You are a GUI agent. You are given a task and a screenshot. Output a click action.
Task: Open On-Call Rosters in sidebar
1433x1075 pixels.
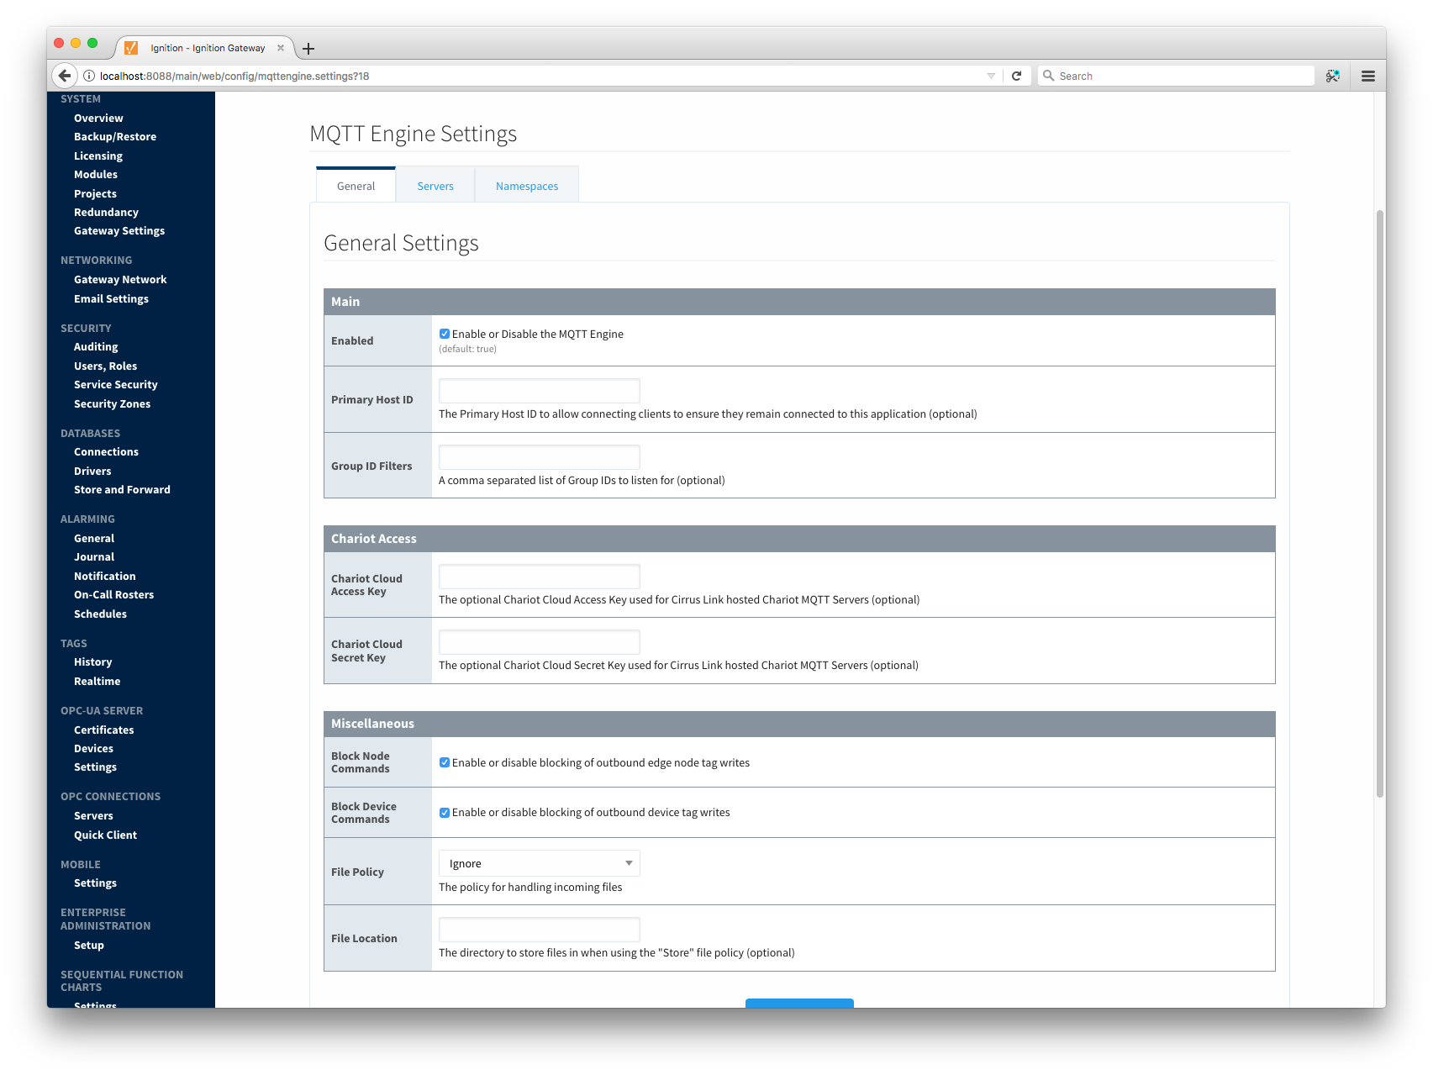pos(113,595)
